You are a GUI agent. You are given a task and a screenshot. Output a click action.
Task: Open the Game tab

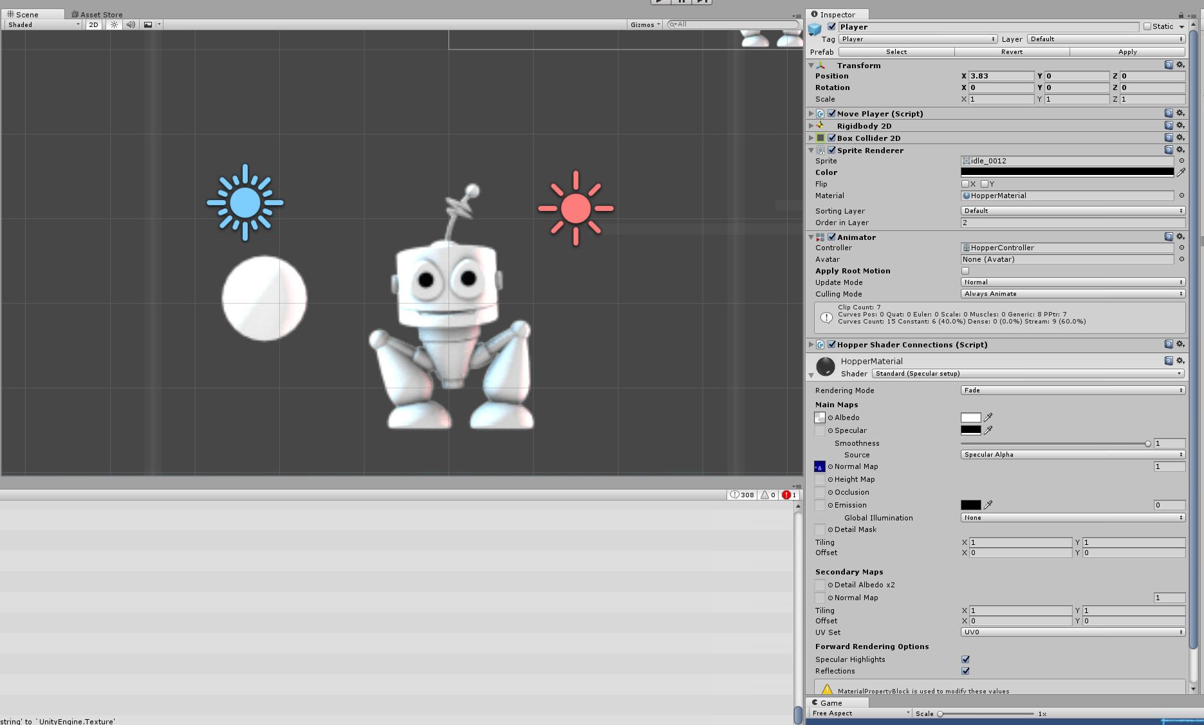[x=830, y=702]
